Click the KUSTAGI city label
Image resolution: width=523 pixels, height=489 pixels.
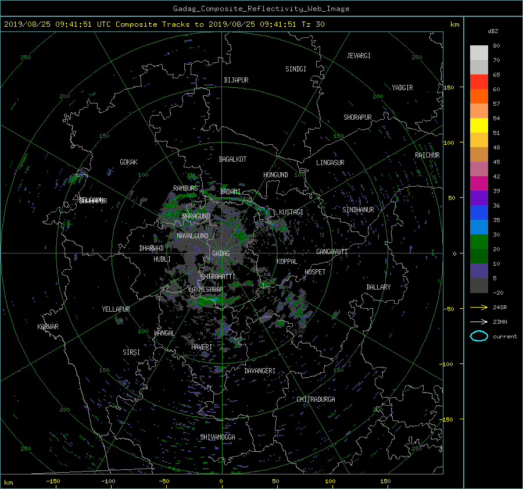point(291,212)
